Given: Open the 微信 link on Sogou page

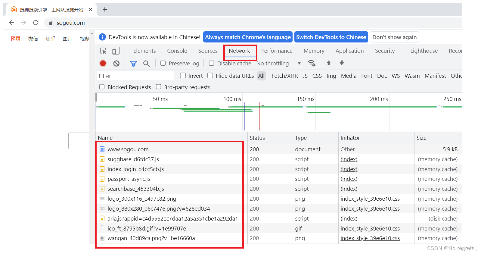Looking at the screenshot, I should [33, 39].
